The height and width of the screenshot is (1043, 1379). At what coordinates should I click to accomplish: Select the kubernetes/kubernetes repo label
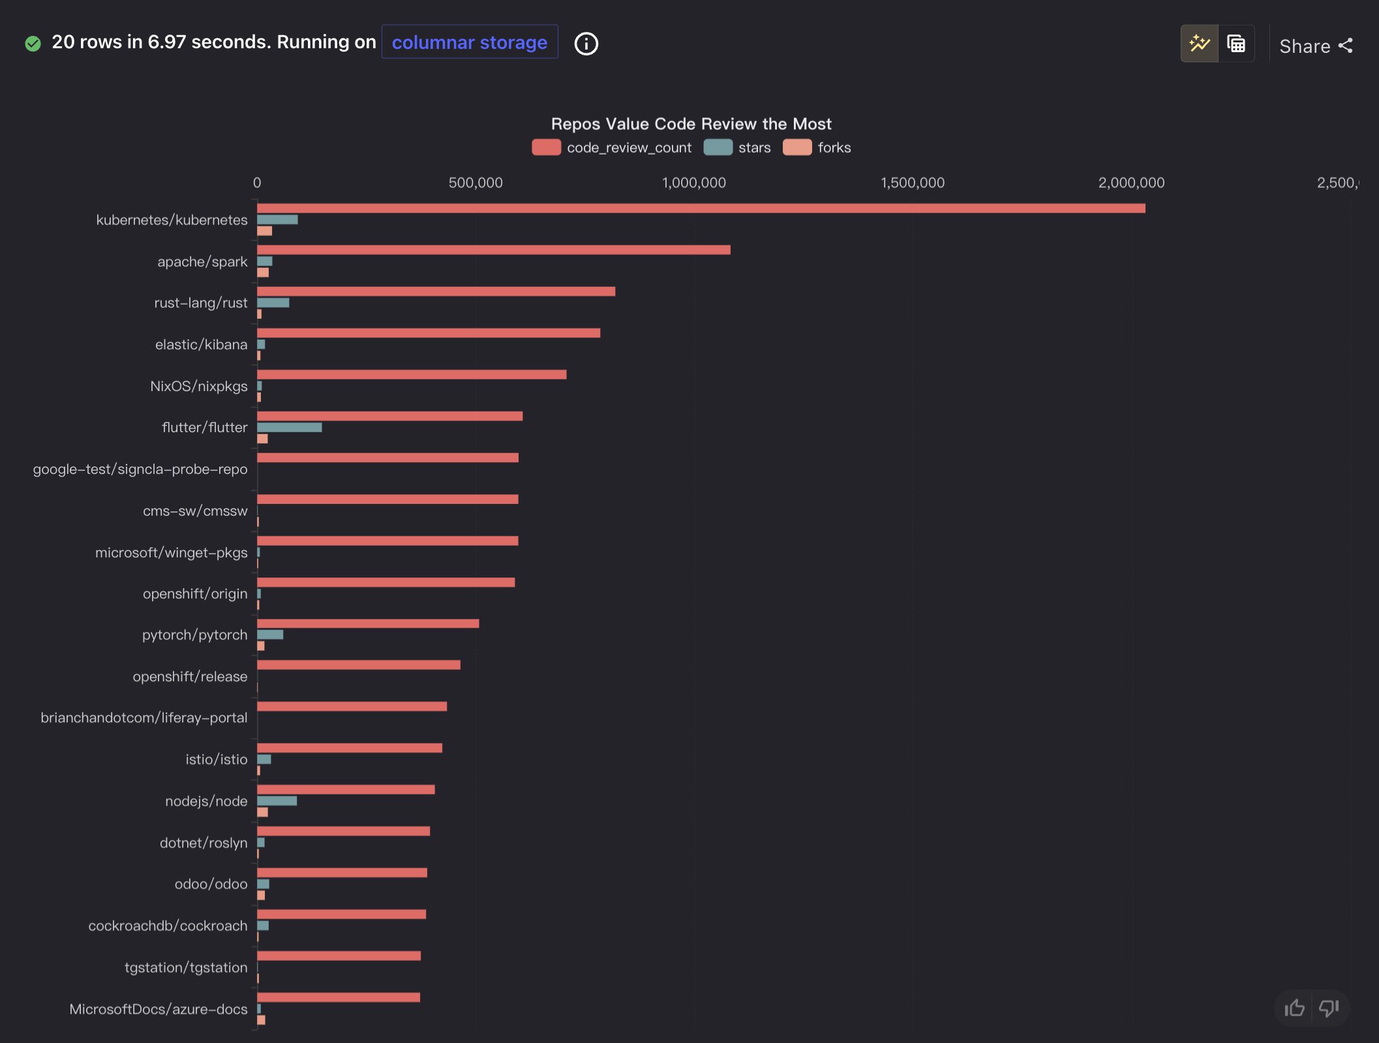point(173,220)
